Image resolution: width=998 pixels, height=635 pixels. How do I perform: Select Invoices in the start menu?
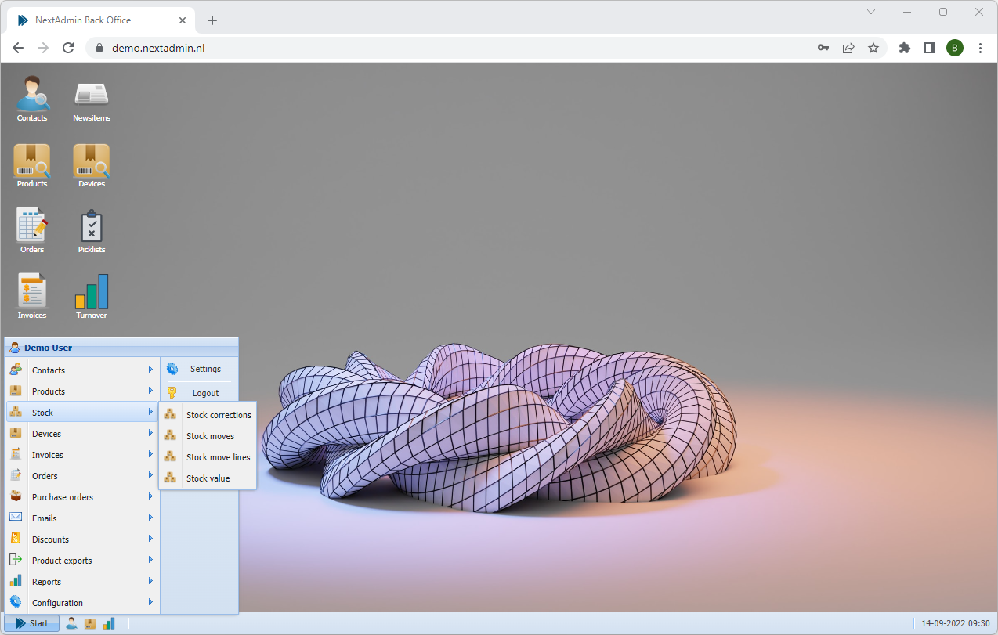click(82, 455)
